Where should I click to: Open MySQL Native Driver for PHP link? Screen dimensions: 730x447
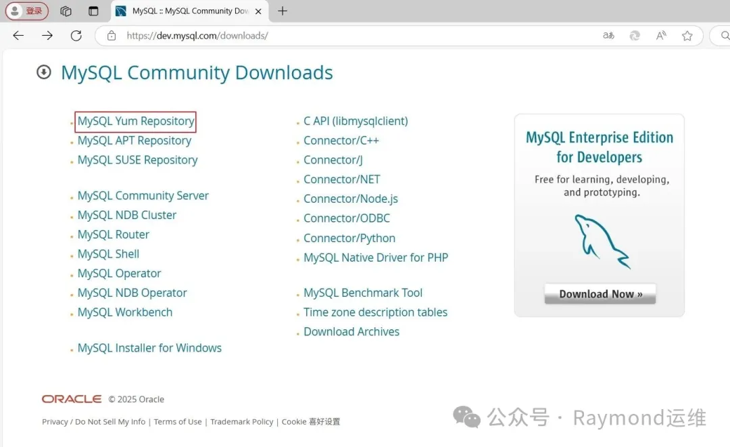376,258
